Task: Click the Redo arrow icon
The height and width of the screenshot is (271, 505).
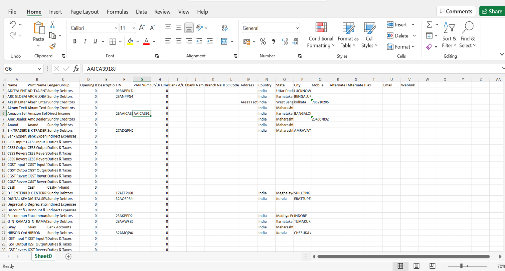Action: [x=13, y=35]
